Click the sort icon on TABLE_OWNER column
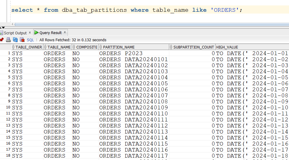The height and width of the screenshot is (160, 289). click(13, 47)
